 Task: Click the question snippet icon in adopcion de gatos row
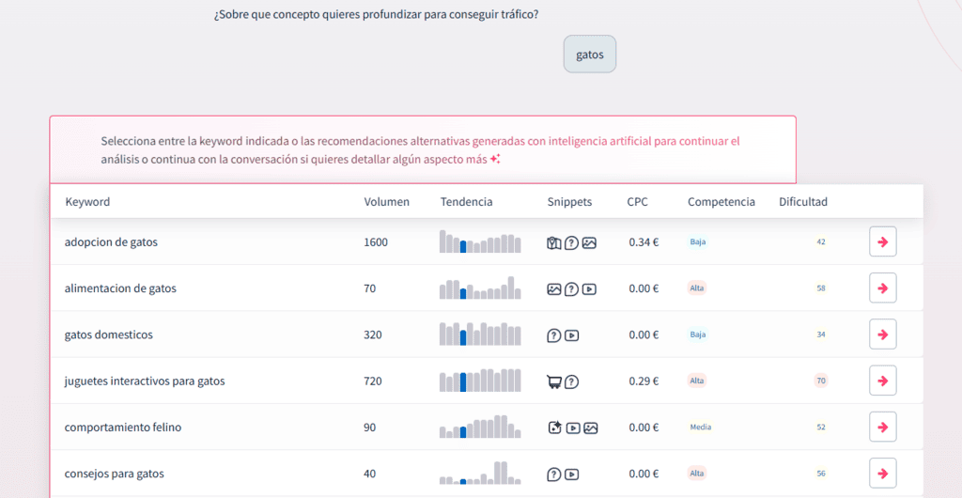click(x=572, y=242)
